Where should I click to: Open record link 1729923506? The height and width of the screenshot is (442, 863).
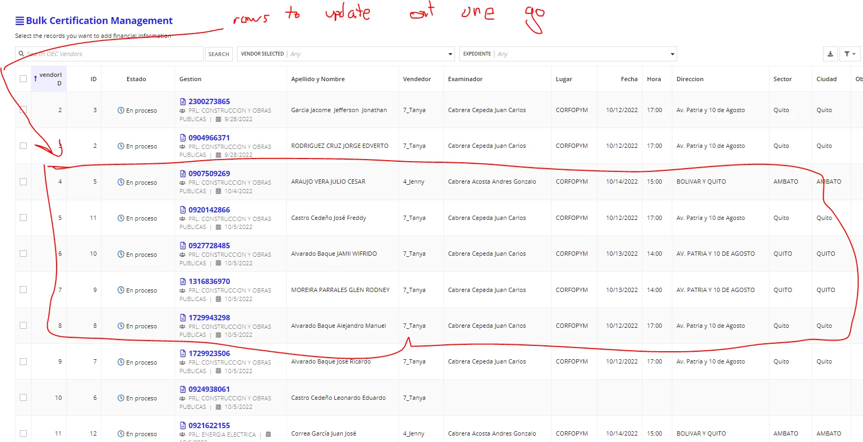(x=209, y=353)
